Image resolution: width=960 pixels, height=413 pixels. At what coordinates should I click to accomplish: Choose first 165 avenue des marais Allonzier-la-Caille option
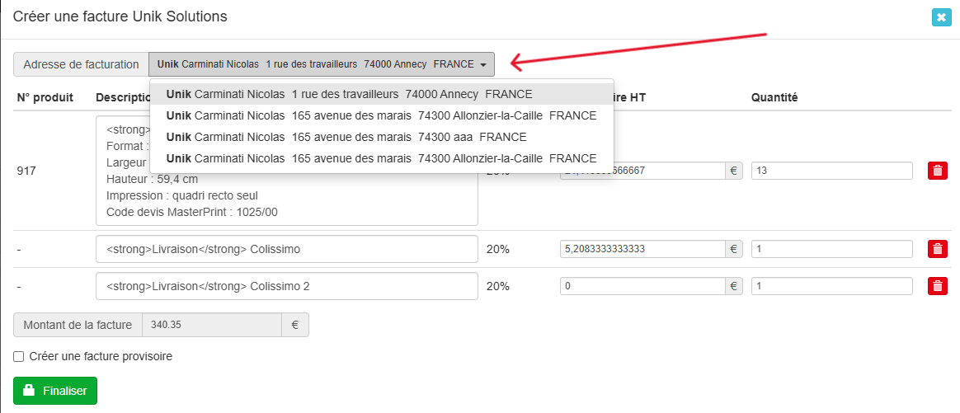(381, 115)
